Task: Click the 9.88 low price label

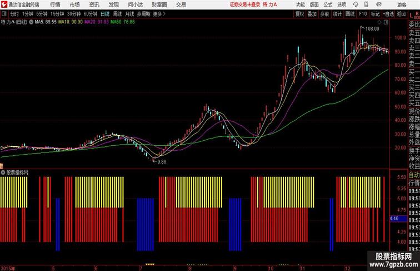Action: (162, 162)
